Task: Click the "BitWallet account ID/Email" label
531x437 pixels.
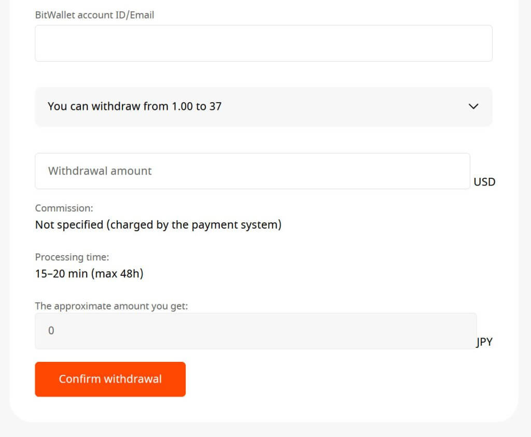Action: coord(94,15)
